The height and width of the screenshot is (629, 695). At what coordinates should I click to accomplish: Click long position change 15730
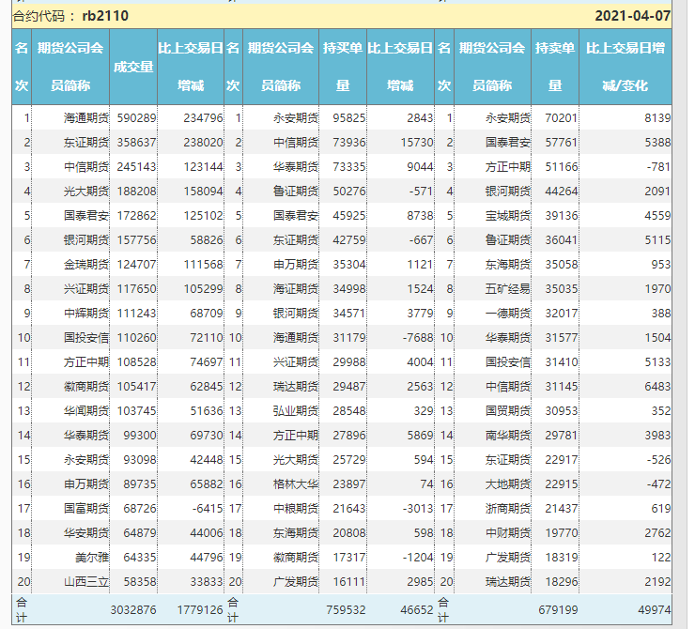pos(417,142)
